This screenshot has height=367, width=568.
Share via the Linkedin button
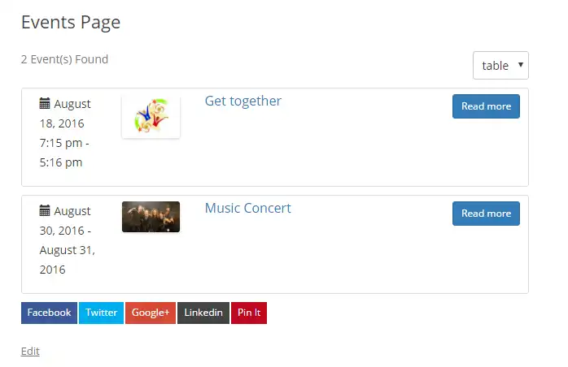(203, 313)
